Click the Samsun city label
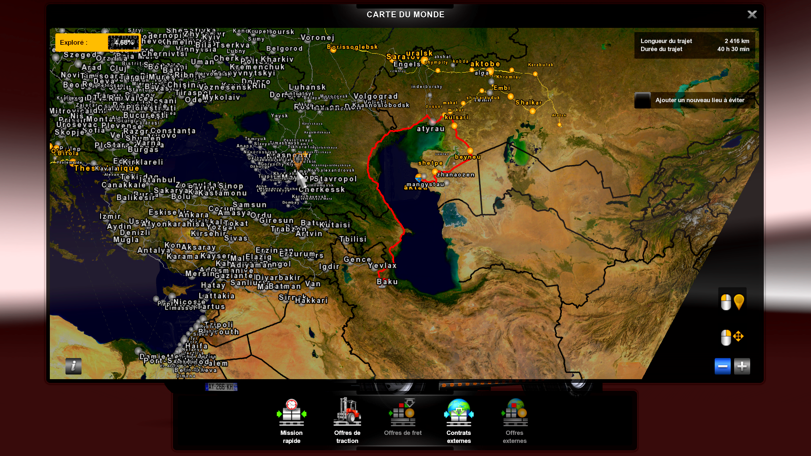Viewport: 811px width, 456px height. click(x=249, y=205)
